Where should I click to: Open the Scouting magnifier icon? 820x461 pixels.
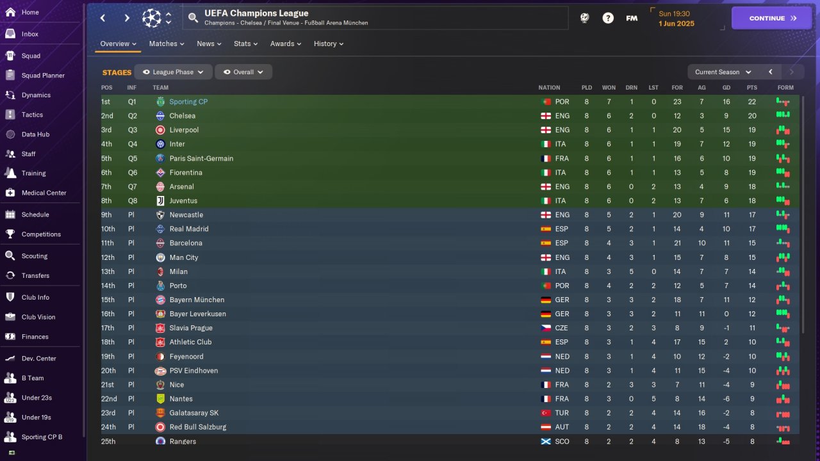[10, 255]
